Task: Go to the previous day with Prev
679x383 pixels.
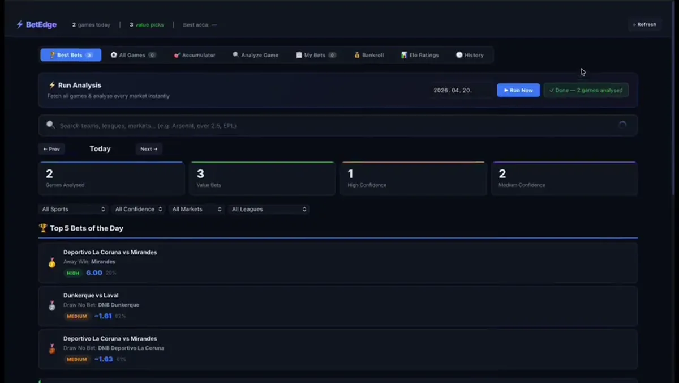Action: pos(51,149)
